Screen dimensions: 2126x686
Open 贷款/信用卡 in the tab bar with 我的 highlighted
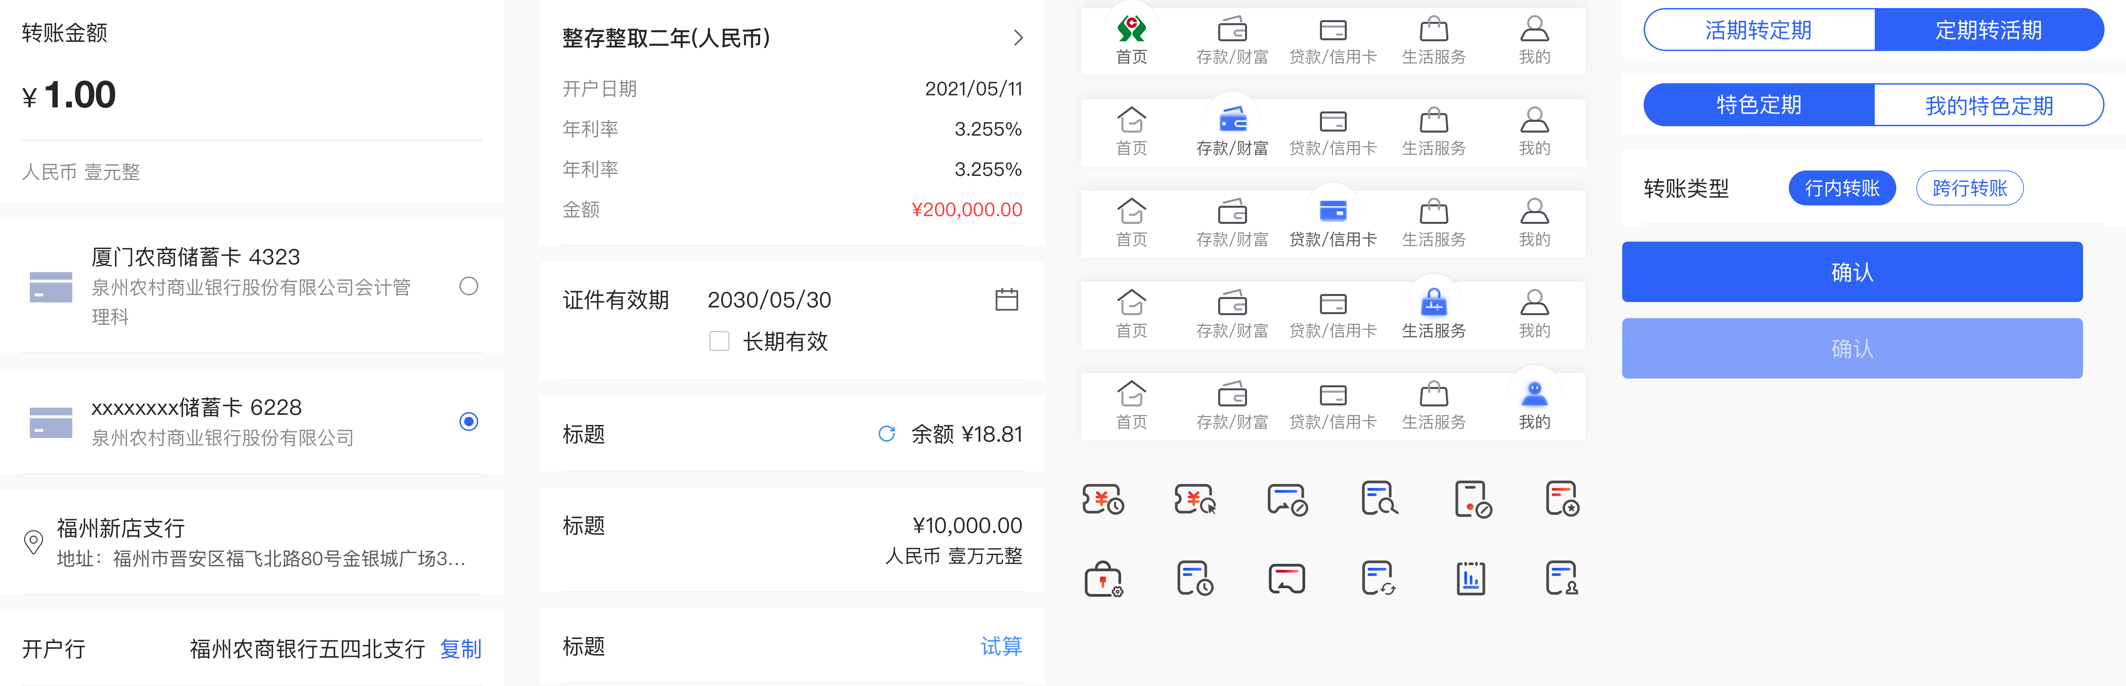pyautogui.click(x=1334, y=406)
